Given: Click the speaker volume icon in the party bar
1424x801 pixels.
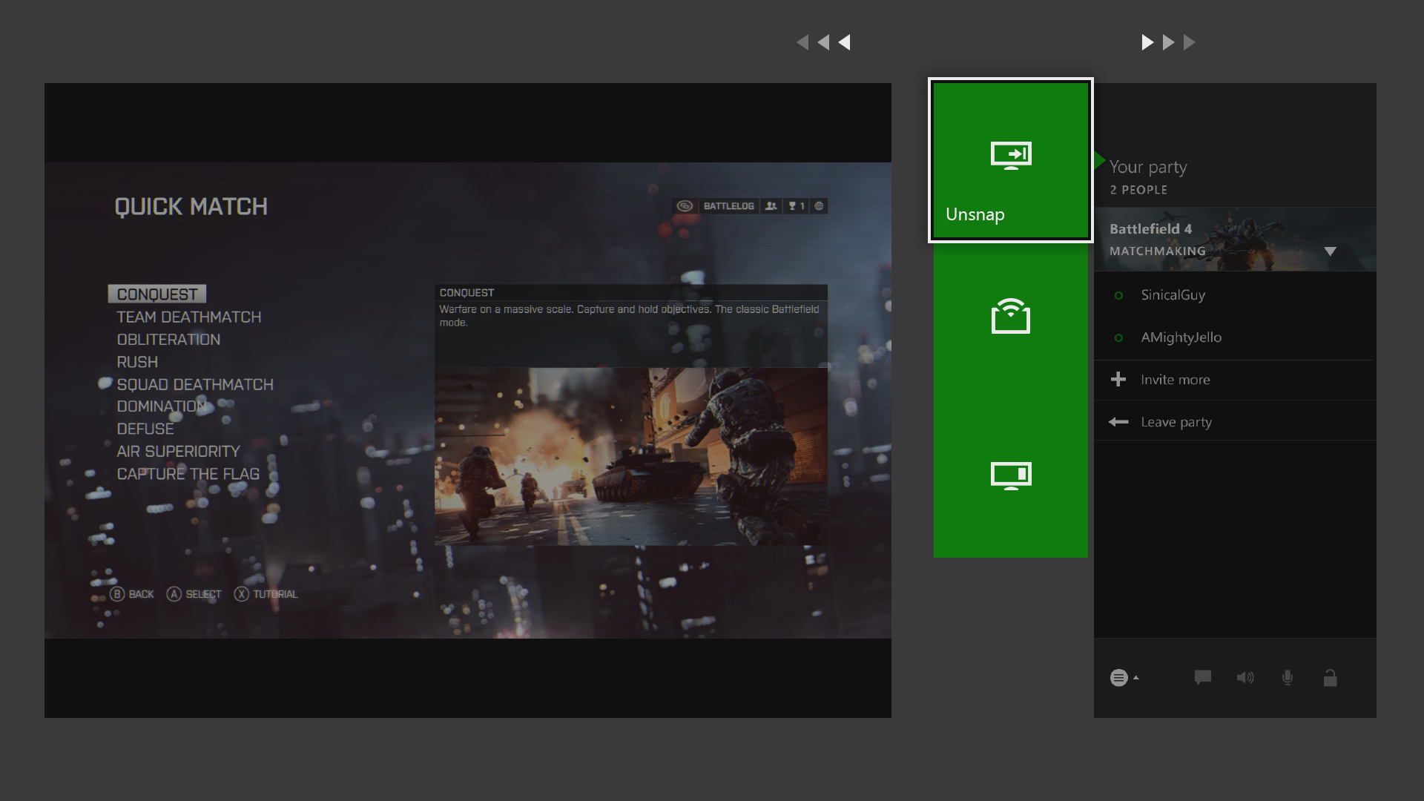Looking at the screenshot, I should click(x=1245, y=677).
